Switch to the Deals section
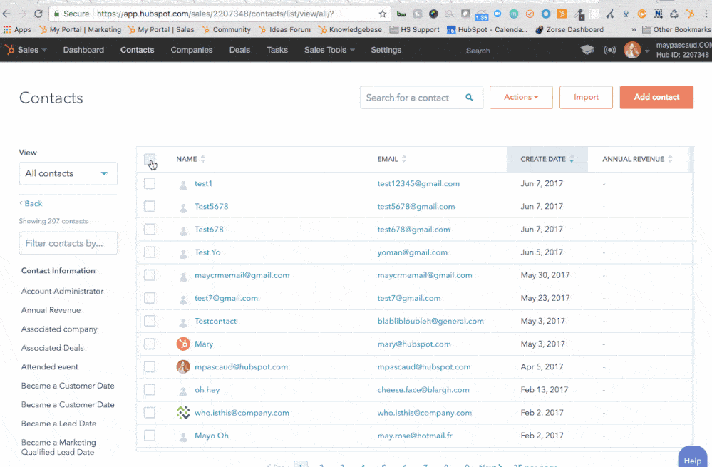 [239, 50]
